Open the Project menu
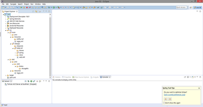This screenshot has width=203, height=107. pyautogui.click(x=27, y=4)
